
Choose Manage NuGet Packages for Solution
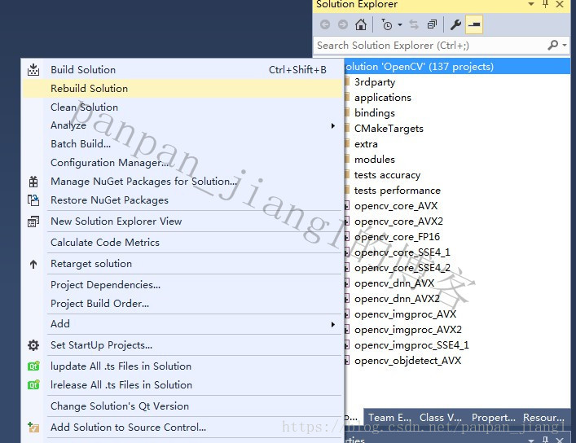(182, 182)
